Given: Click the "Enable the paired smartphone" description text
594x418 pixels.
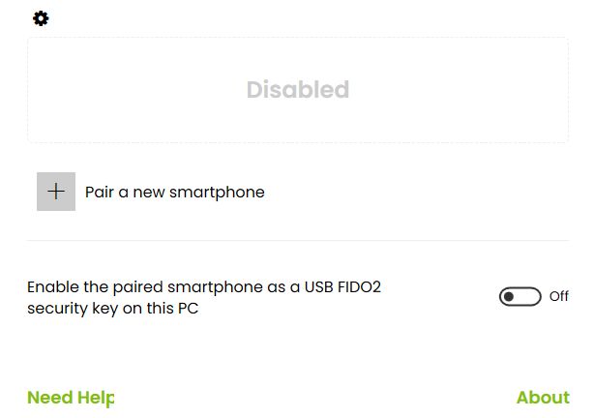Looking at the screenshot, I should (204, 297).
